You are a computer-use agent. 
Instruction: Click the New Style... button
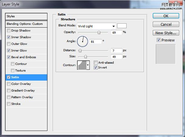pos(166,33)
